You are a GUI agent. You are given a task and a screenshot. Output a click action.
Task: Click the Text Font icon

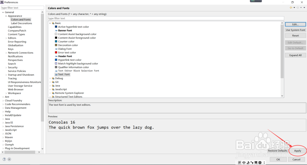[56, 75]
